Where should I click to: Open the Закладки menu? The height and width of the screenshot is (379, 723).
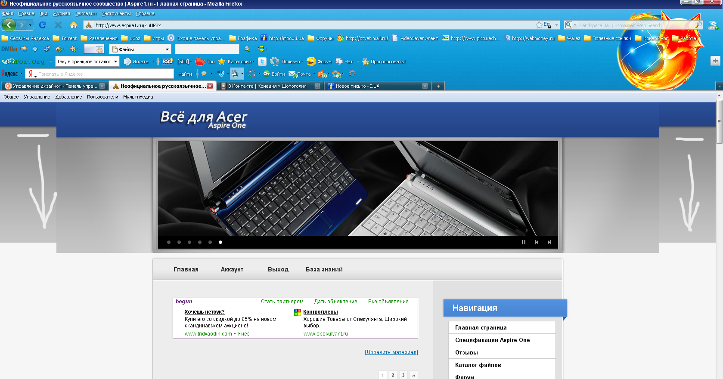(86, 13)
